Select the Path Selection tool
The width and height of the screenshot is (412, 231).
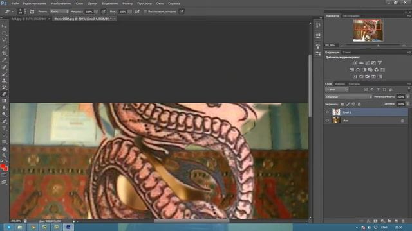(4, 135)
